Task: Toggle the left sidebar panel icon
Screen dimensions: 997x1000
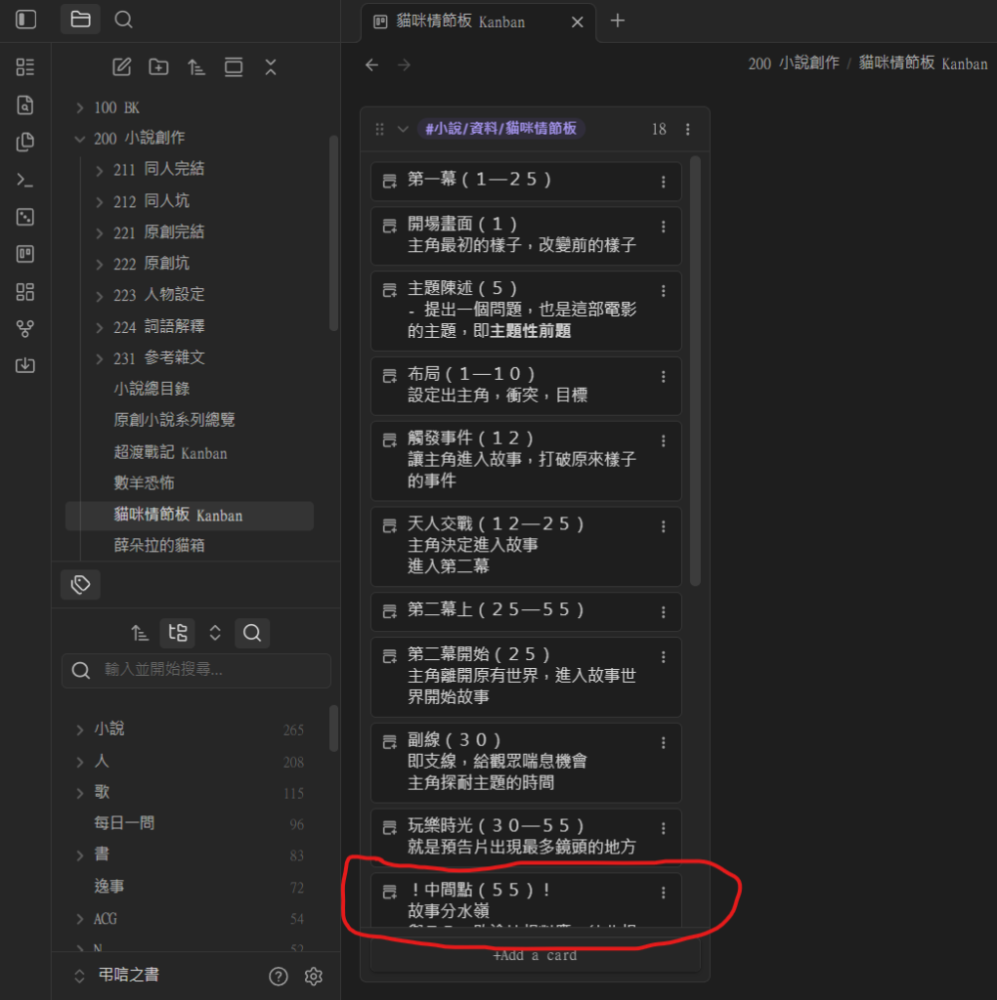Action: tap(26, 20)
